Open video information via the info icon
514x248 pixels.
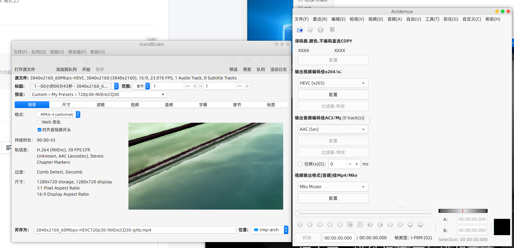(321, 30)
